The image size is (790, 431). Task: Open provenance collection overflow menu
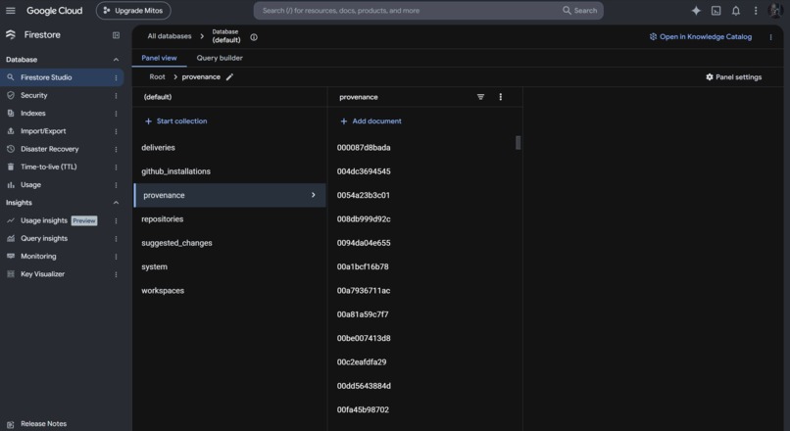[500, 97]
